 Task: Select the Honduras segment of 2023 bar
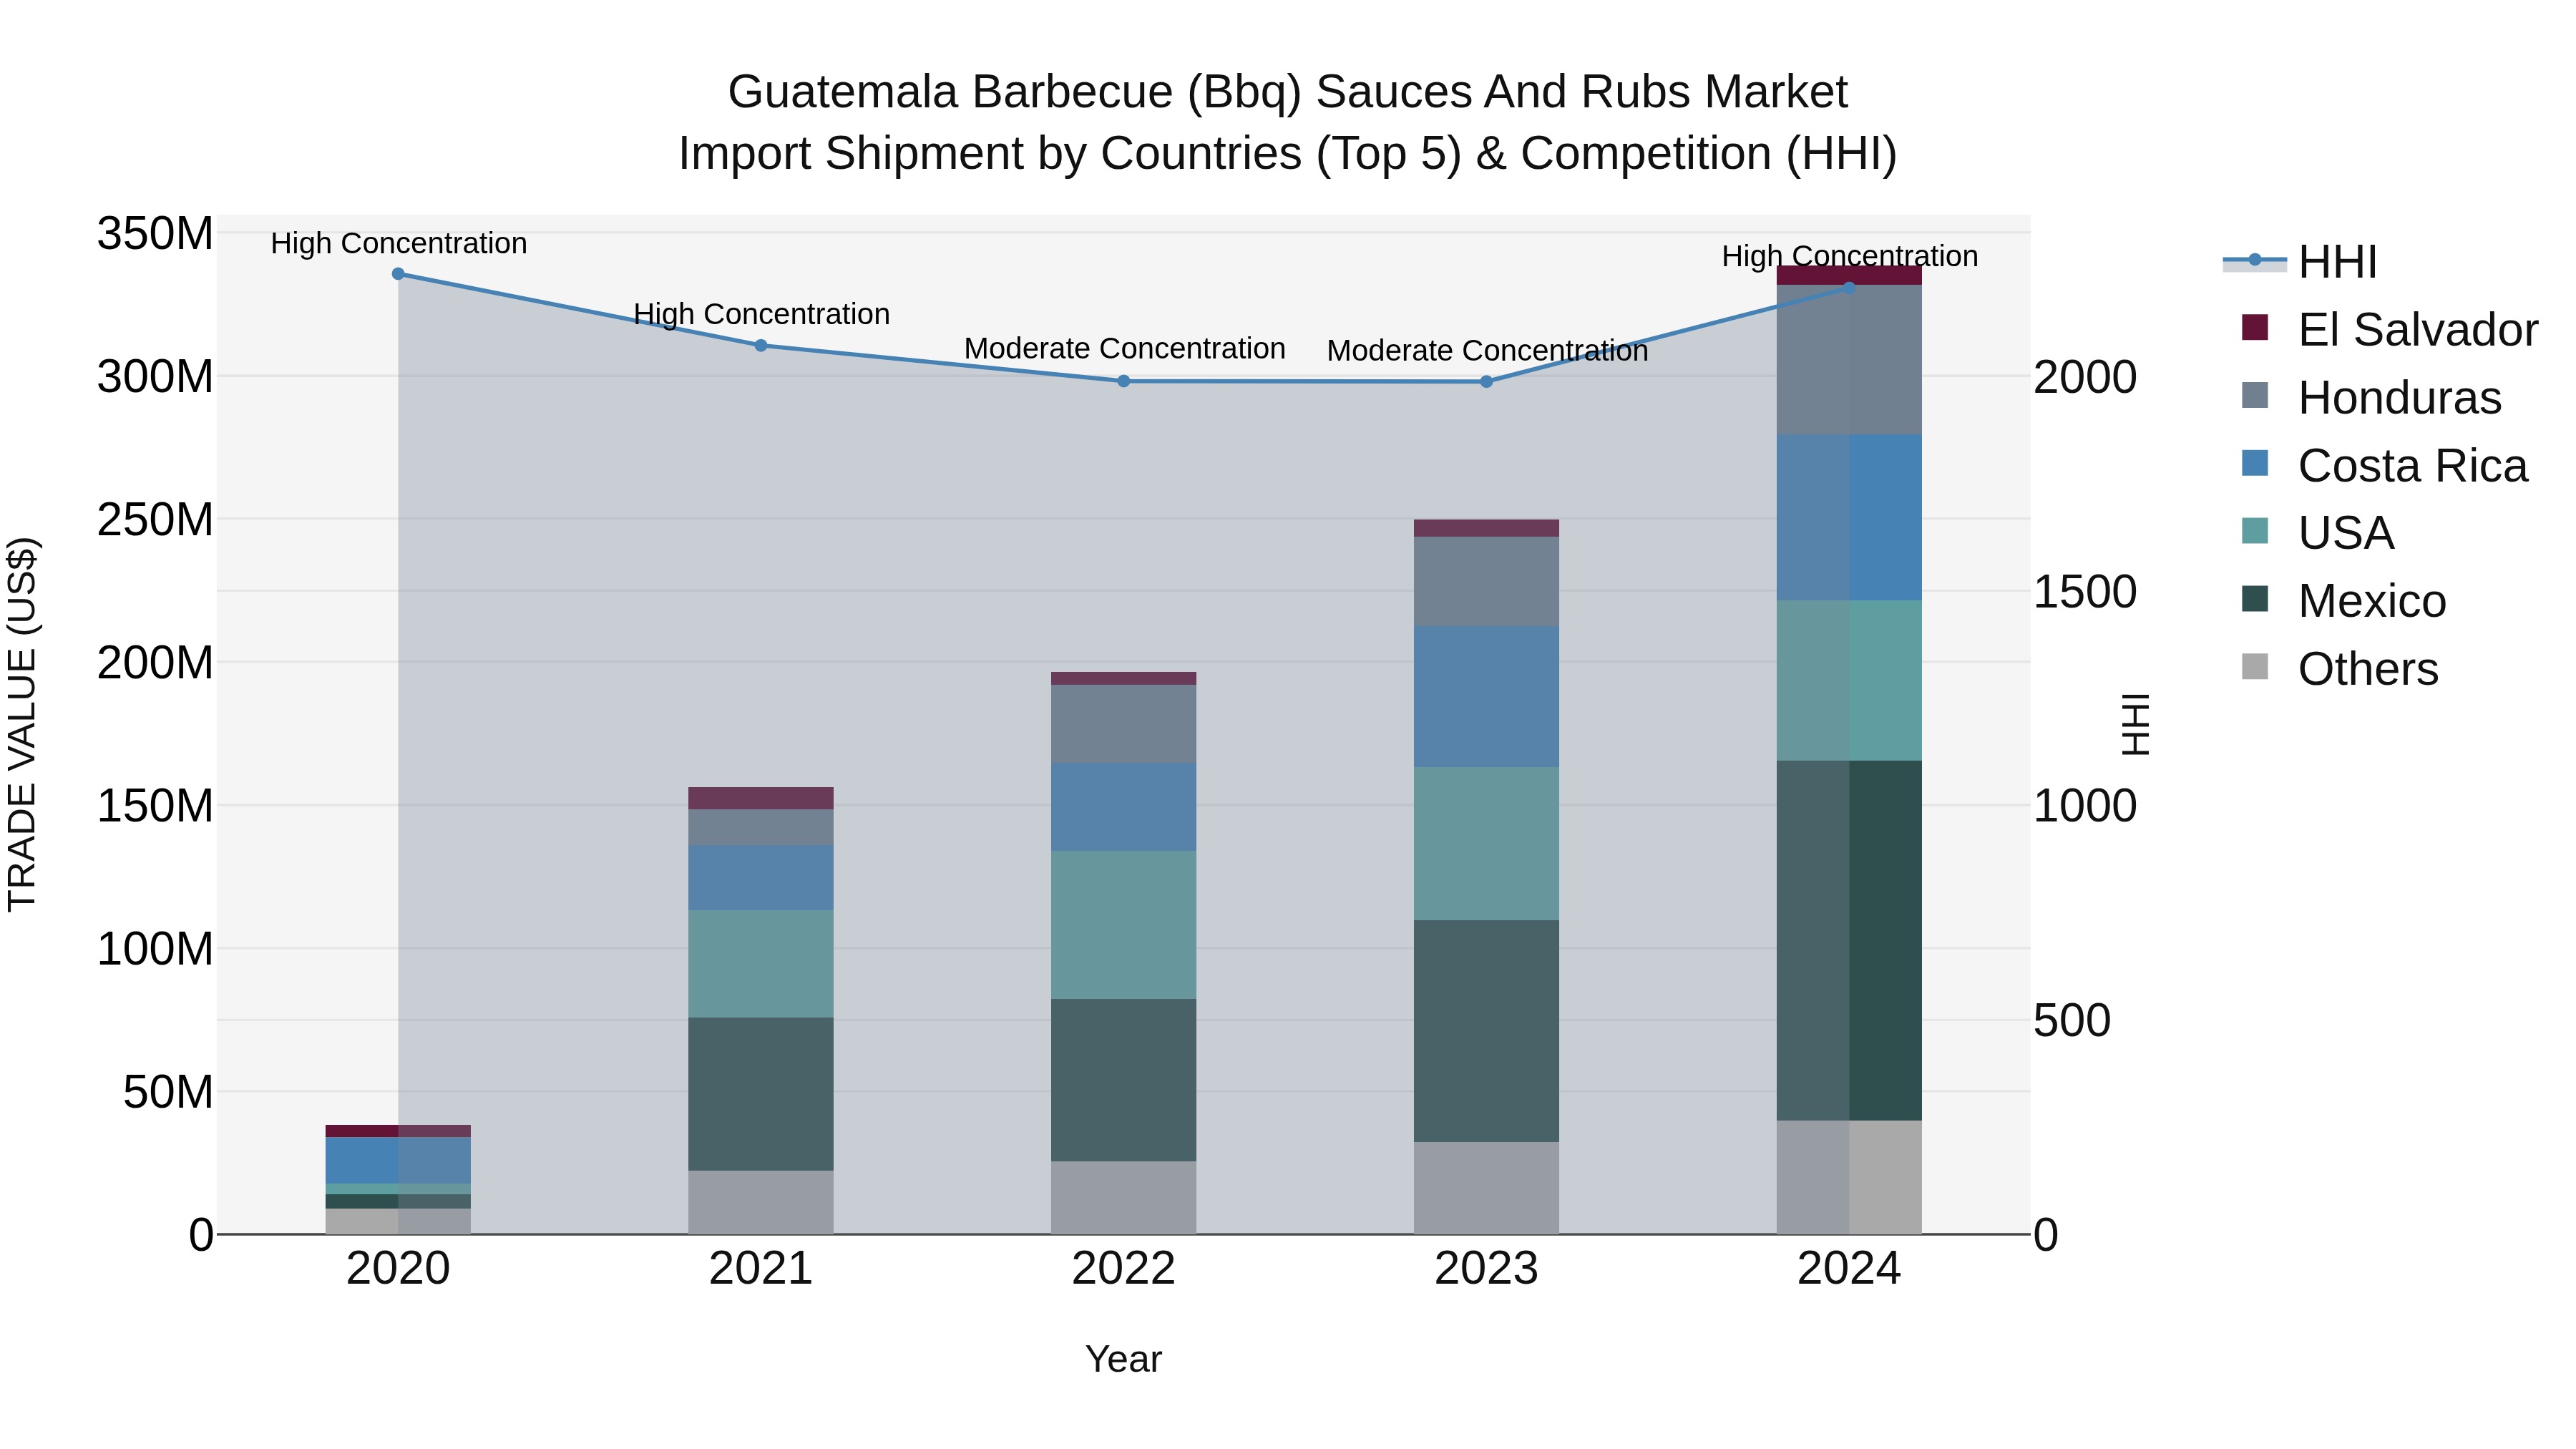(1486, 581)
